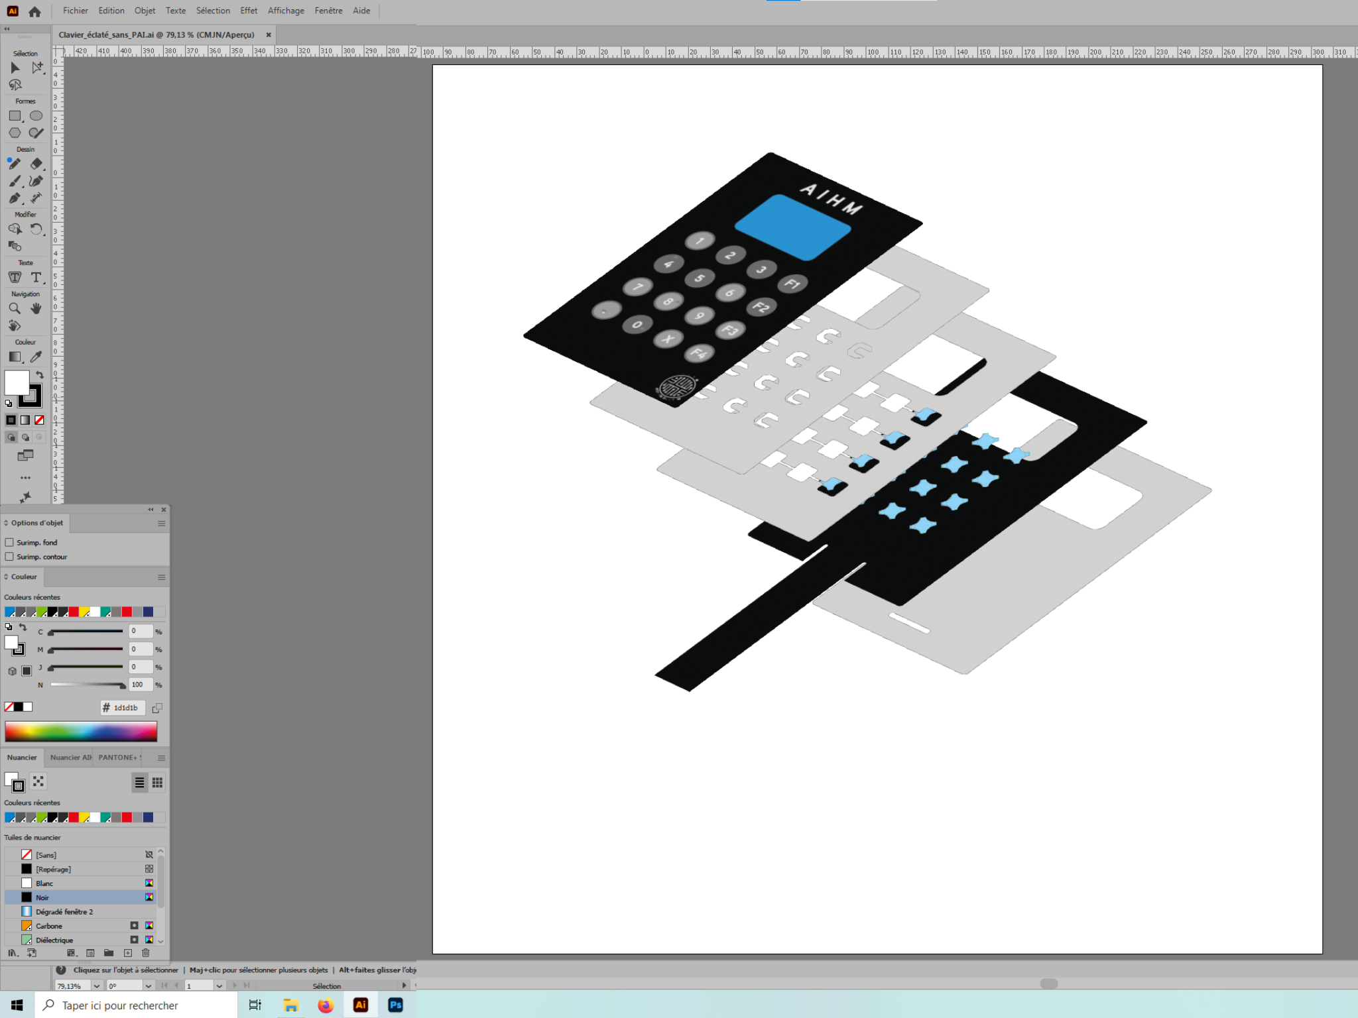Enable Surimp. contour checkbox
The width and height of the screenshot is (1358, 1018).
click(x=9, y=557)
